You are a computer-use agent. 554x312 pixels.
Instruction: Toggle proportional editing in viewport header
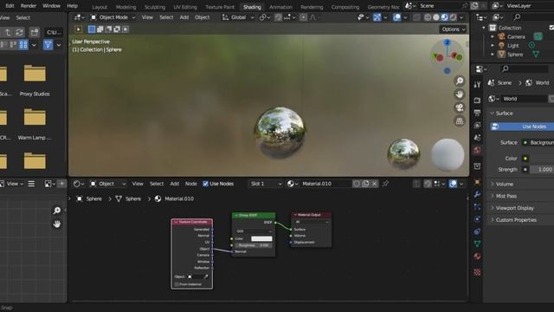(304, 17)
